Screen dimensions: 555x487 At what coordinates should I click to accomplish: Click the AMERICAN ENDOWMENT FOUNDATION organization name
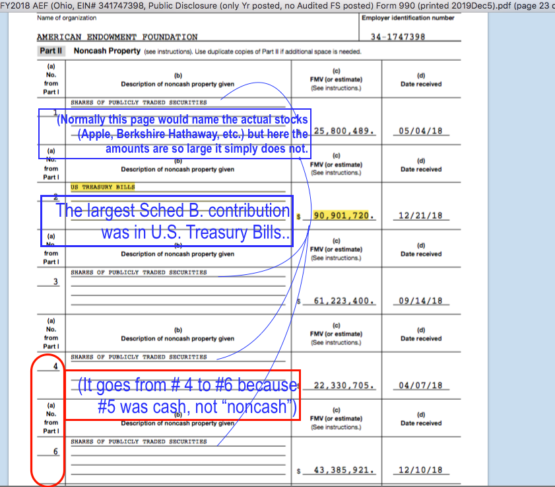(x=117, y=38)
